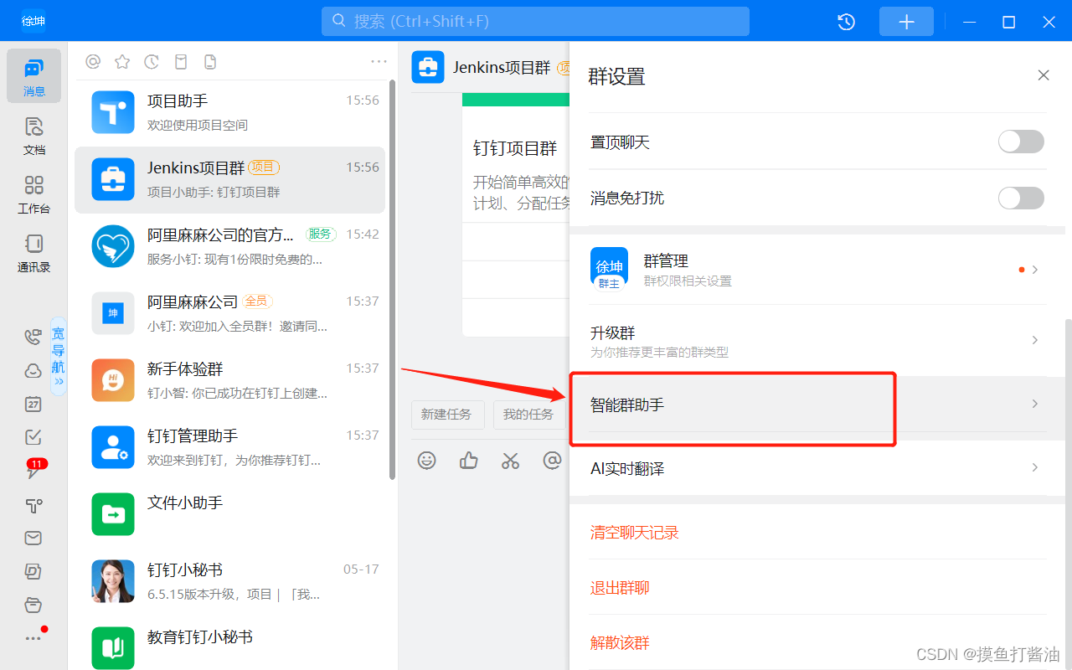
Task: Open the Documents (文档) sidebar tab
Action: tap(33, 136)
